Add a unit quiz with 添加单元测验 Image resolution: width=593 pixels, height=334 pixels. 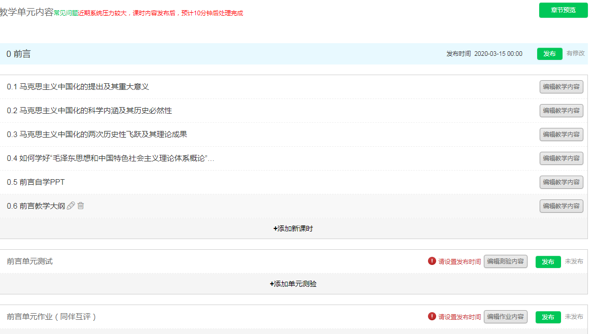pyautogui.click(x=293, y=284)
